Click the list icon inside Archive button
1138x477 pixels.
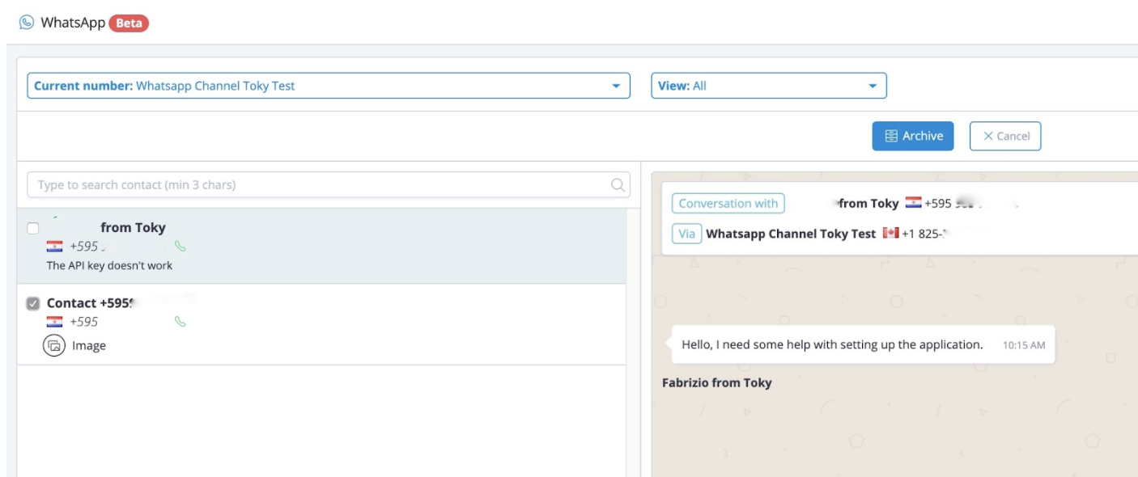click(891, 136)
